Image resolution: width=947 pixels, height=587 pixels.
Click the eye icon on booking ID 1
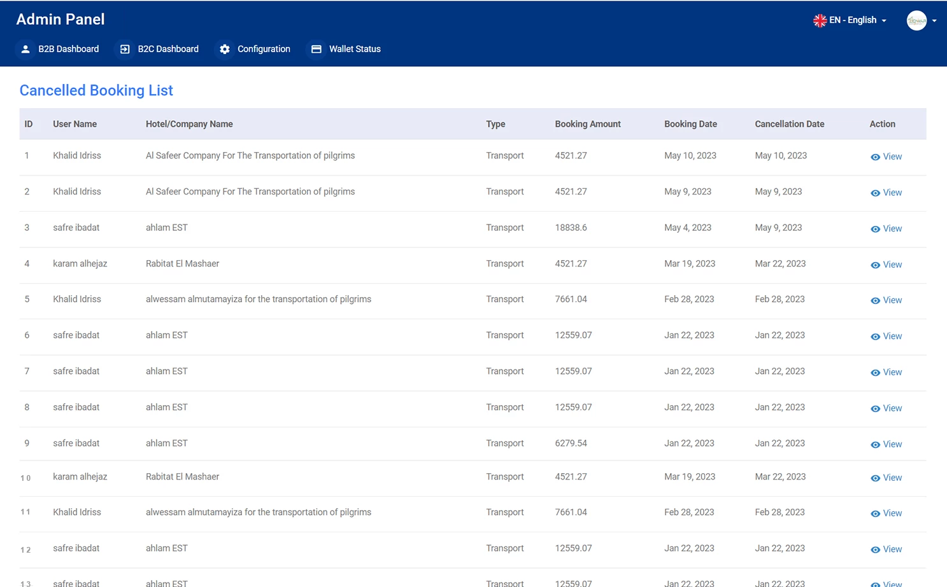[874, 156]
